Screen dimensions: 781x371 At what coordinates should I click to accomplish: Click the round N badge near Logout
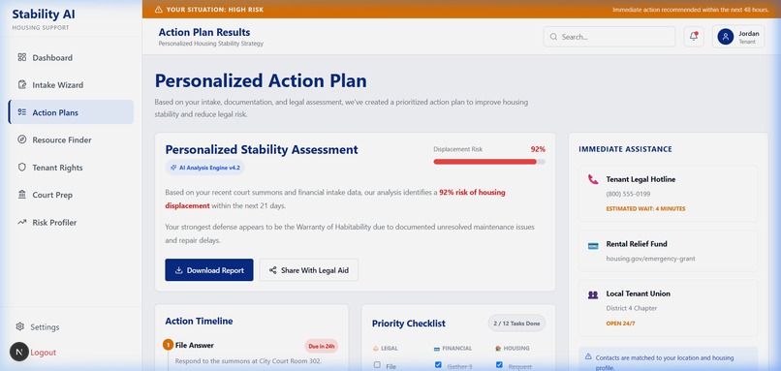tap(19, 352)
